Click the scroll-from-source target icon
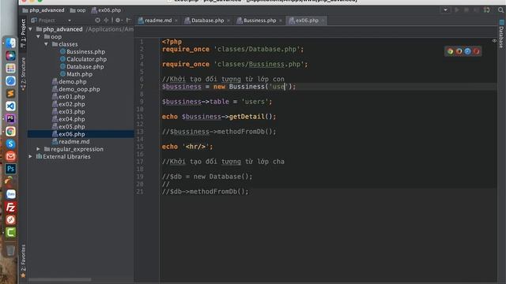Screen dimensions: 506x284 tap(97, 21)
